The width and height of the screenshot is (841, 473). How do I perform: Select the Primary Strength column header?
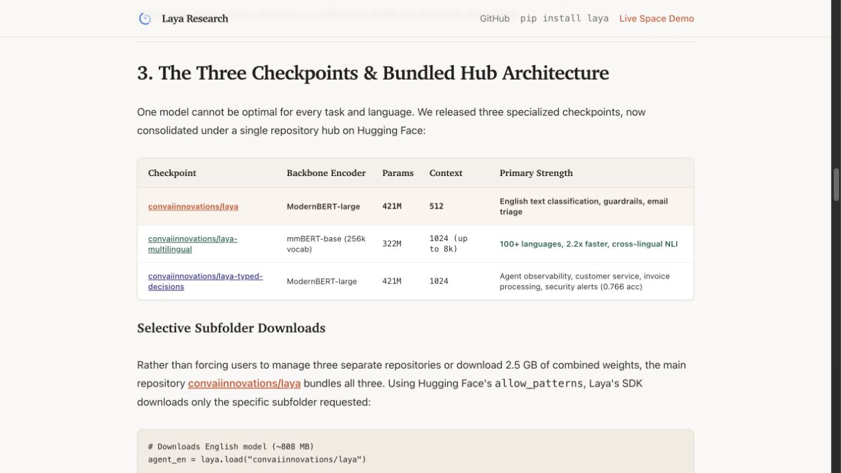tap(536, 173)
